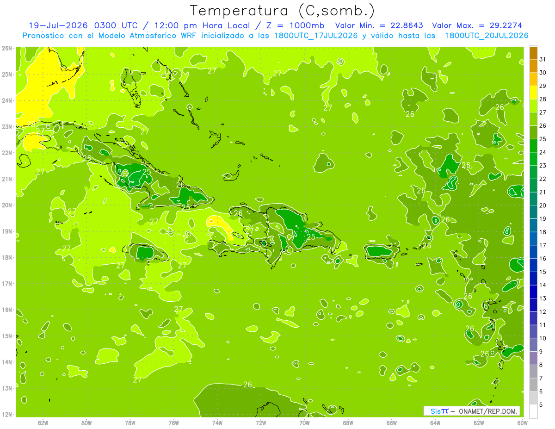Click the 17N latitude axis label

[7, 283]
